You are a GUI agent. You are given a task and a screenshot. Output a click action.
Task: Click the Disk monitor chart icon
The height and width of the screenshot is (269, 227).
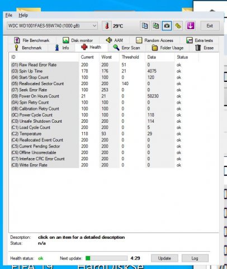65,40
